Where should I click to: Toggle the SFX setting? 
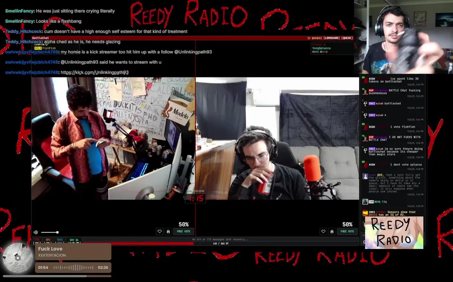click(x=47, y=240)
